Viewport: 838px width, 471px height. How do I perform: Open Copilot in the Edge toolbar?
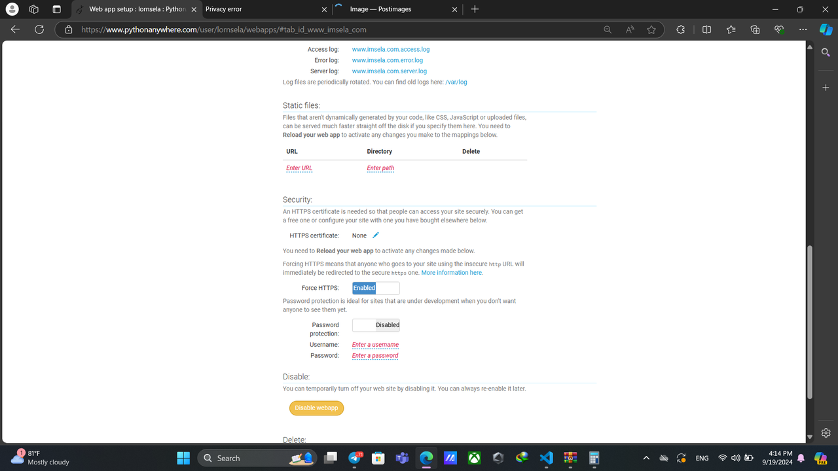(825, 29)
